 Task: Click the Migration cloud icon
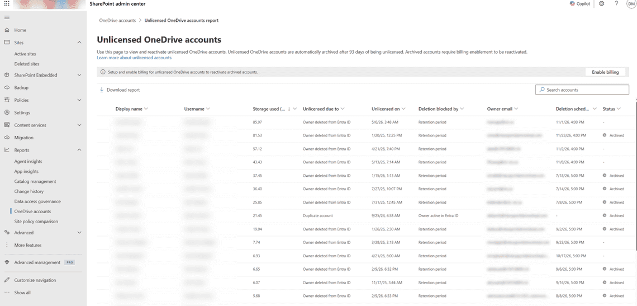[7, 138]
